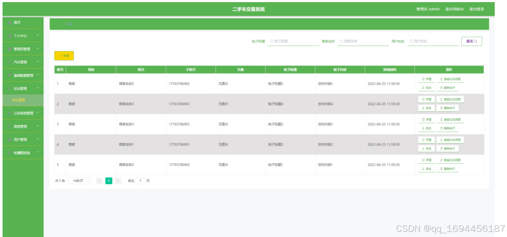Click 查看论坛回复 for the 帖子标题2 row
507x237 pixels.
(450, 139)
